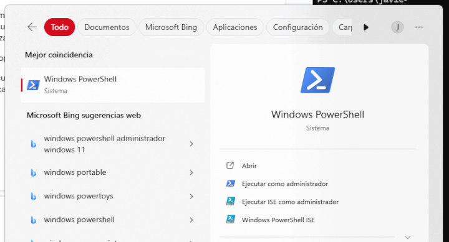Image resolution: width=449 pixels, height=242 pixels.
Task: Click the Ejecutar como administrador PowerShell icon
Action: 231,183
